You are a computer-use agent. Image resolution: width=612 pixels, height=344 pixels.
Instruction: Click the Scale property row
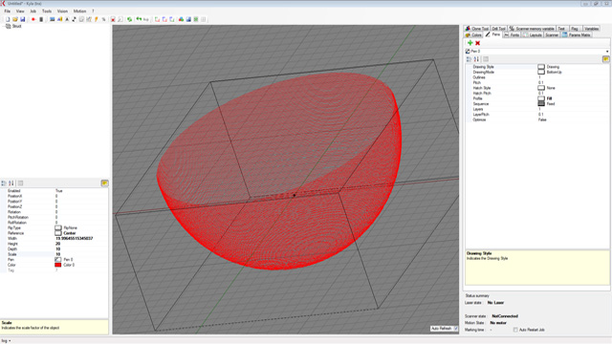pyautogui.click(x=55, y=254)
